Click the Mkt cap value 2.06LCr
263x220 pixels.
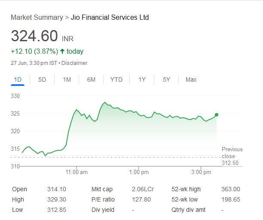pos(143,189)
